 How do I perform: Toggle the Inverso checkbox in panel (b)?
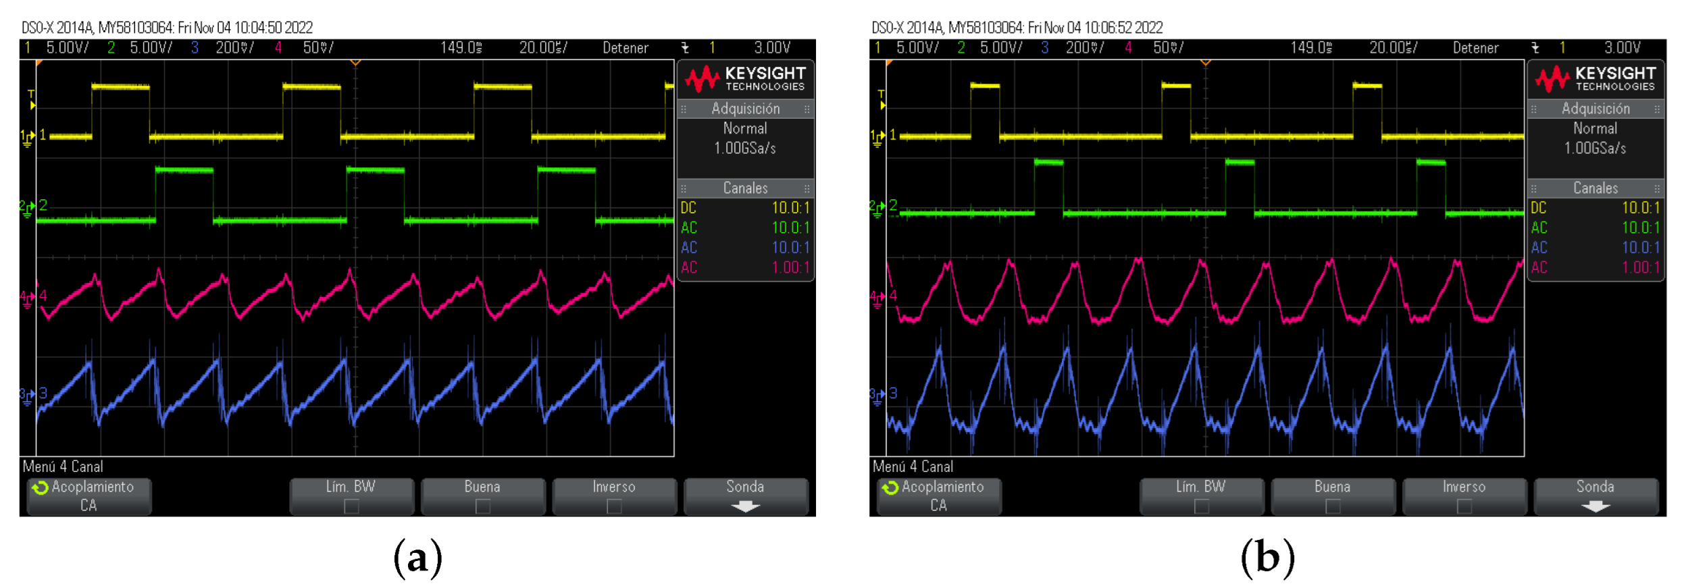point(1463,506)
